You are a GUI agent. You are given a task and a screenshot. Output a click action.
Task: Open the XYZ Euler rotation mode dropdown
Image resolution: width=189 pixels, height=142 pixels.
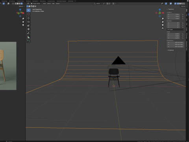tap(175, 30)
